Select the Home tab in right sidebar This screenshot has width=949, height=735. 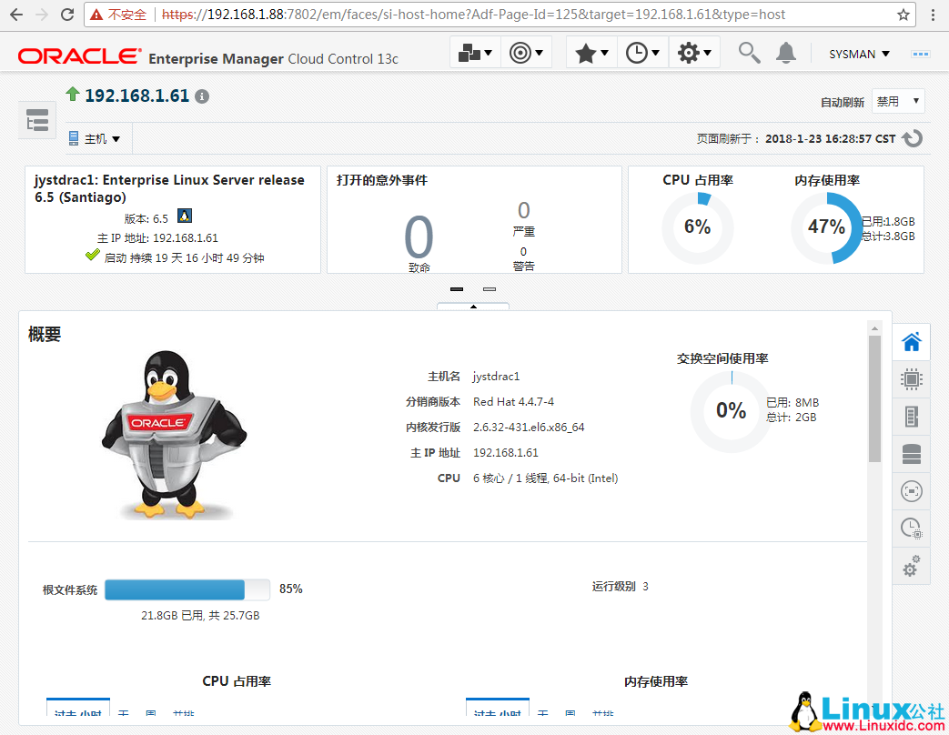(x=911, y=342)
